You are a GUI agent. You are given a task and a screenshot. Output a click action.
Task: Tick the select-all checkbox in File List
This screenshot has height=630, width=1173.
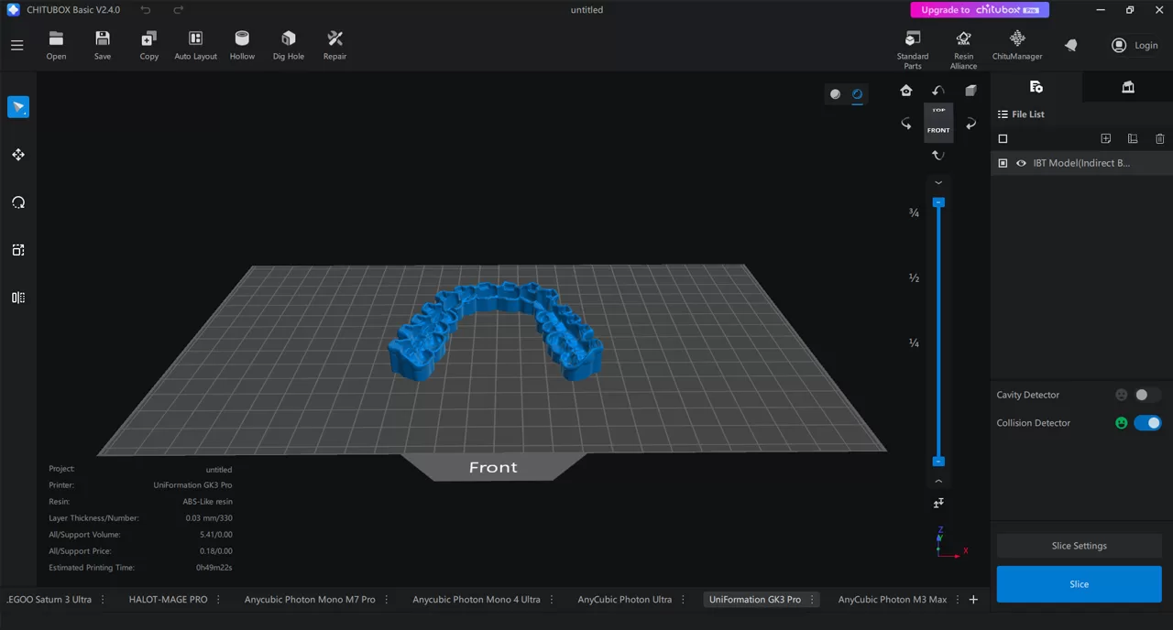click(x=1003, y=139)
